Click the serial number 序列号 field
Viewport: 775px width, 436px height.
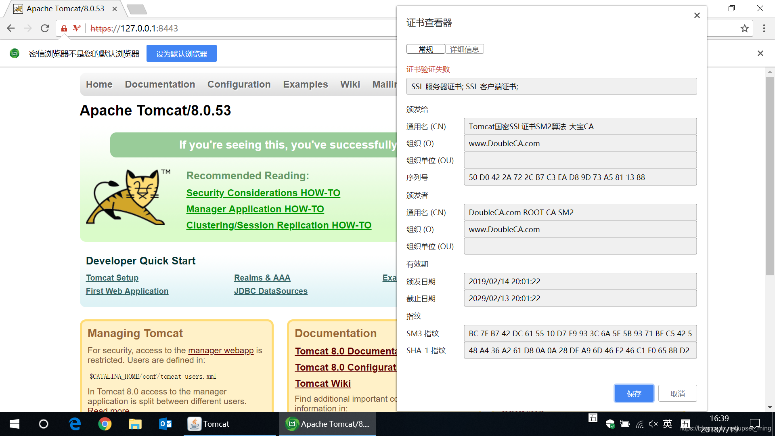point(580,177)
